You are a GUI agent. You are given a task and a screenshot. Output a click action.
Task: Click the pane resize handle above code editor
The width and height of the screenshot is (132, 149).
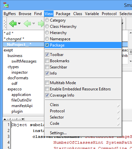click(x=14, y=119)
